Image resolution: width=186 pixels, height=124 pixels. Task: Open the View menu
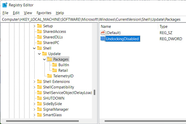coord(28,13)
